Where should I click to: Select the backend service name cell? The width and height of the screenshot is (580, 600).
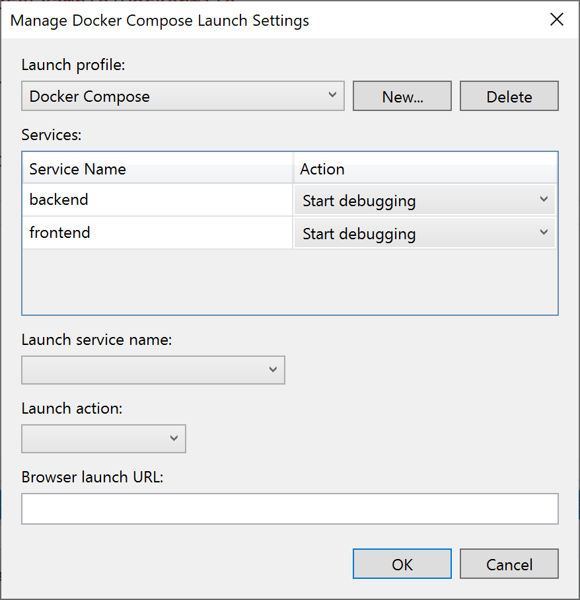click(157, 200)
